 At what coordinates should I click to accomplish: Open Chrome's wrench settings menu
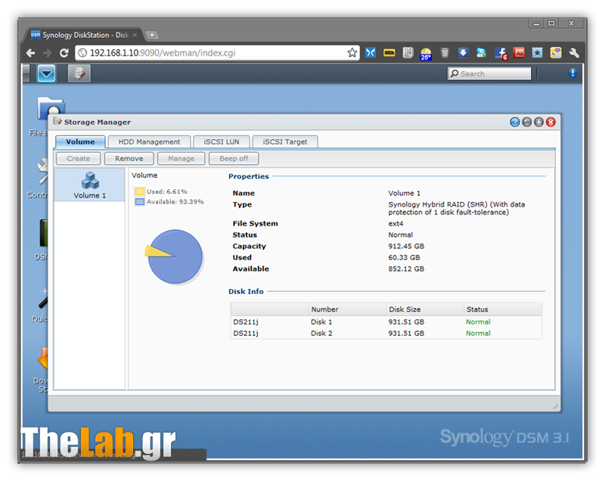pyautogui.click(x=574, y=53)
